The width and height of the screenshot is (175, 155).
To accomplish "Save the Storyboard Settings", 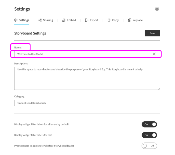I will pyautogui.click(x=152, y=33).
